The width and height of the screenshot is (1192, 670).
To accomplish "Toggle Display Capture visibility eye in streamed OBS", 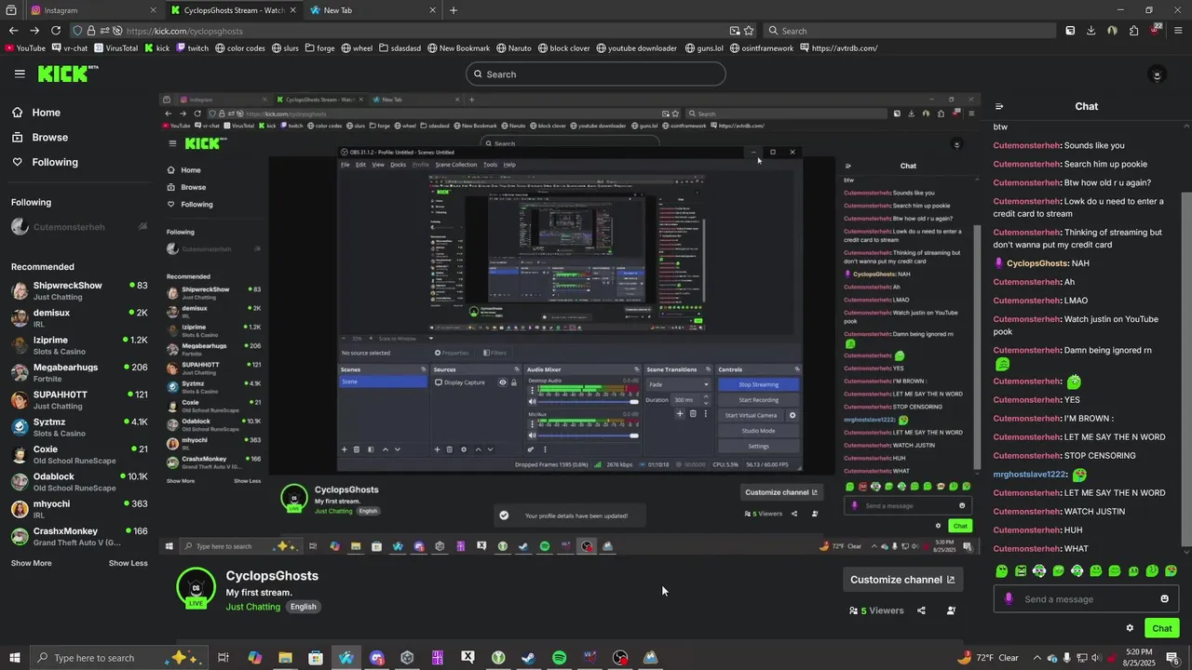I will pos(503,382).
